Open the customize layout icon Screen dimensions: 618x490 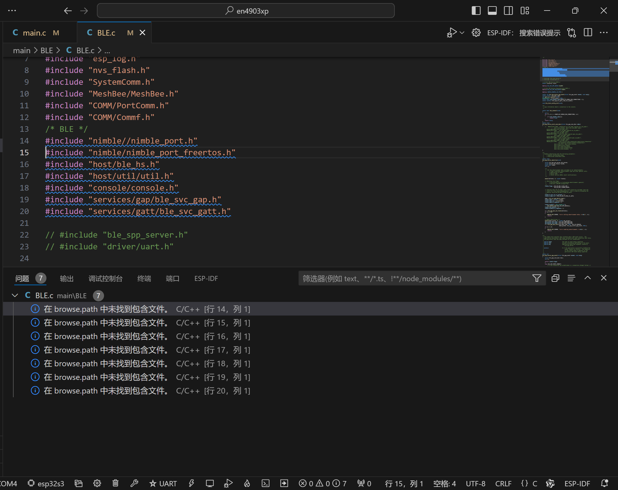[x=524, y=11]
